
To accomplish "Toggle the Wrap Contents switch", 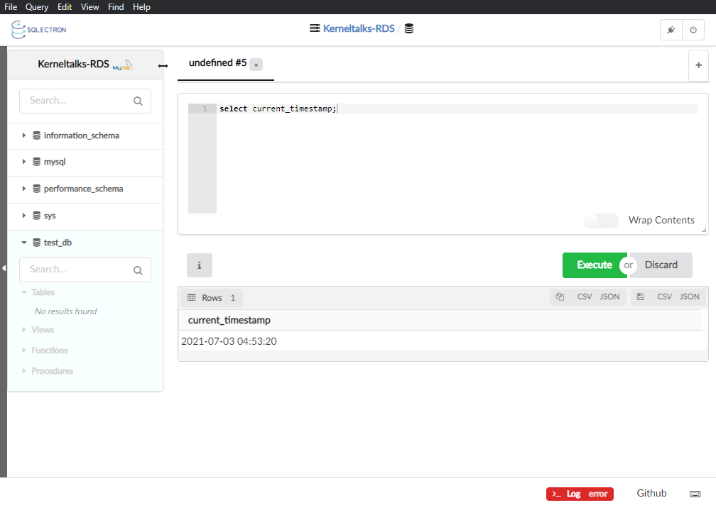I will pos(601,221).
